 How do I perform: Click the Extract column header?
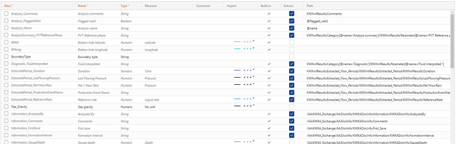pos(288,6)
